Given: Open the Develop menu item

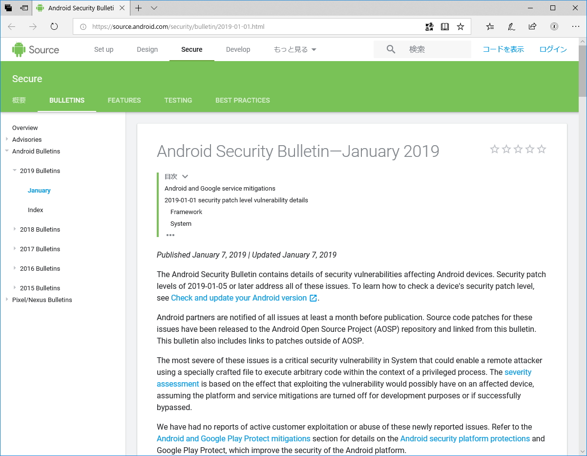Looking at the screenshot, I should [x=238, y=49].
